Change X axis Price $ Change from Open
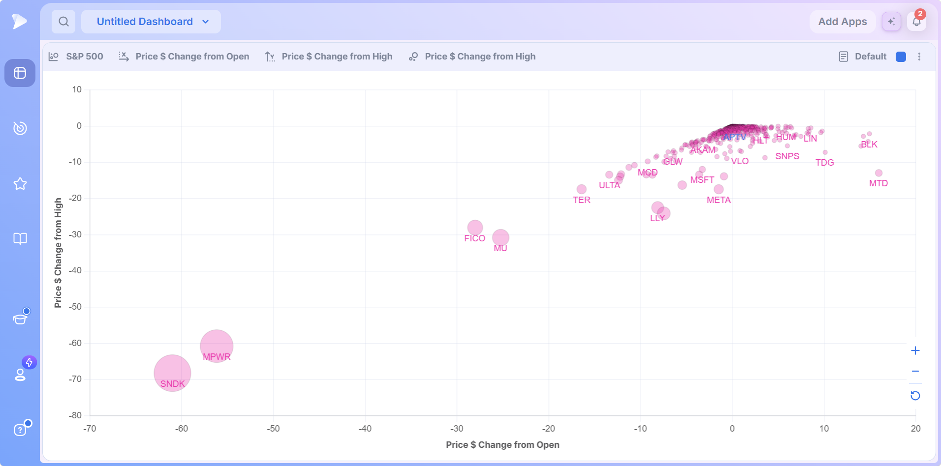 pos(184,57)
